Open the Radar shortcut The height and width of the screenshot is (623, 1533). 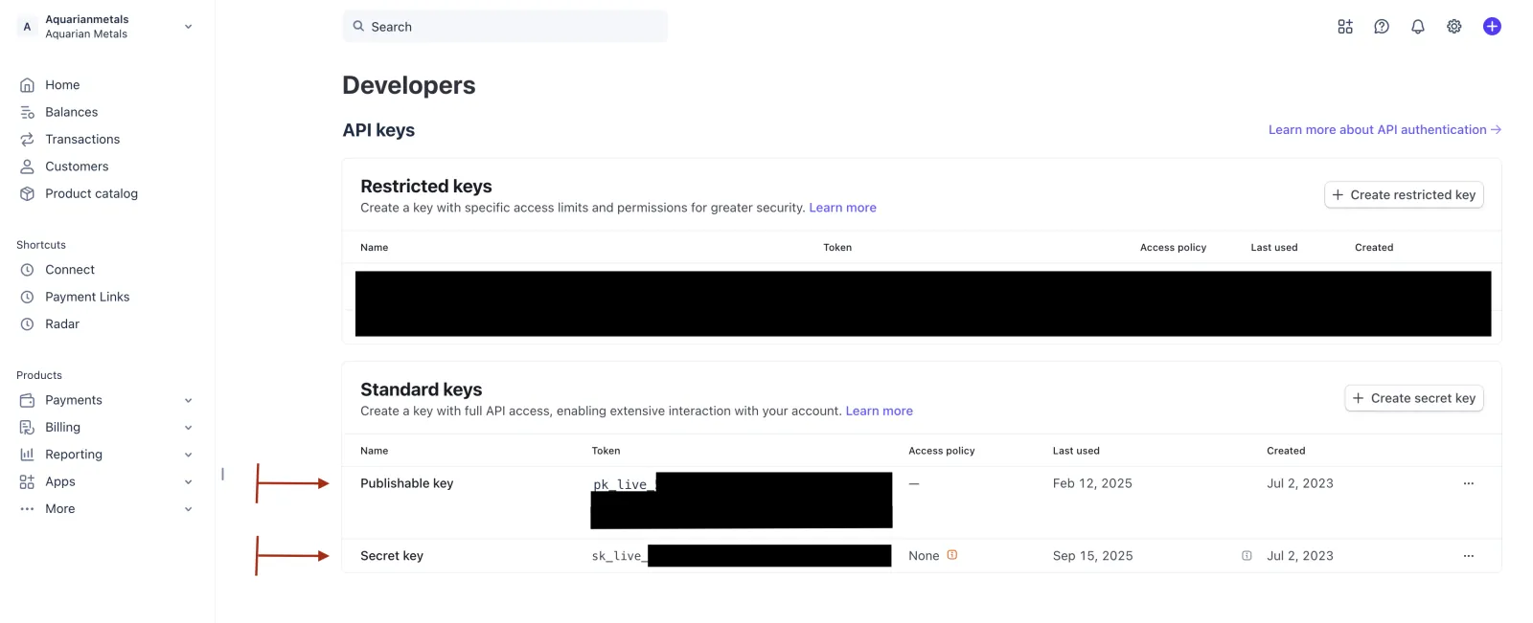pos(61,324)
